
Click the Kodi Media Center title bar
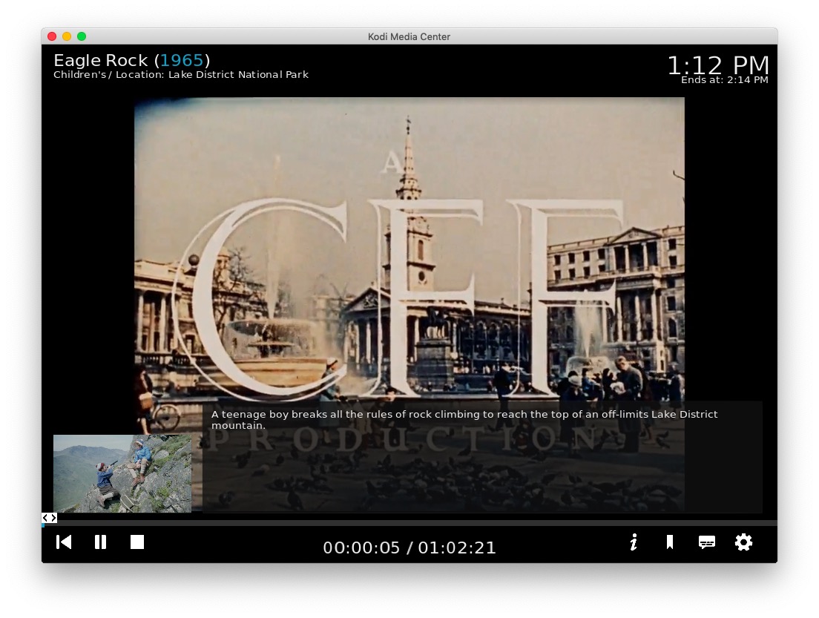click(409, 36)
